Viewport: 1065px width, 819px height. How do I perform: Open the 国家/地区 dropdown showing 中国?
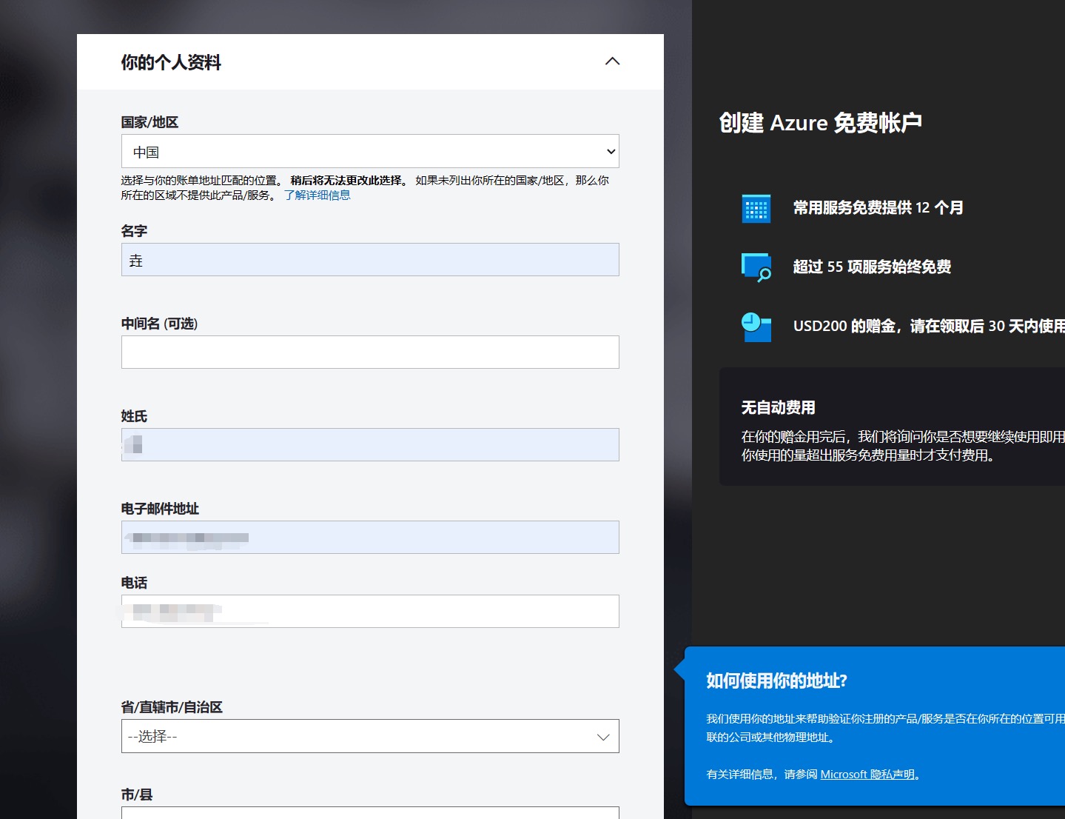click(370, 151)
